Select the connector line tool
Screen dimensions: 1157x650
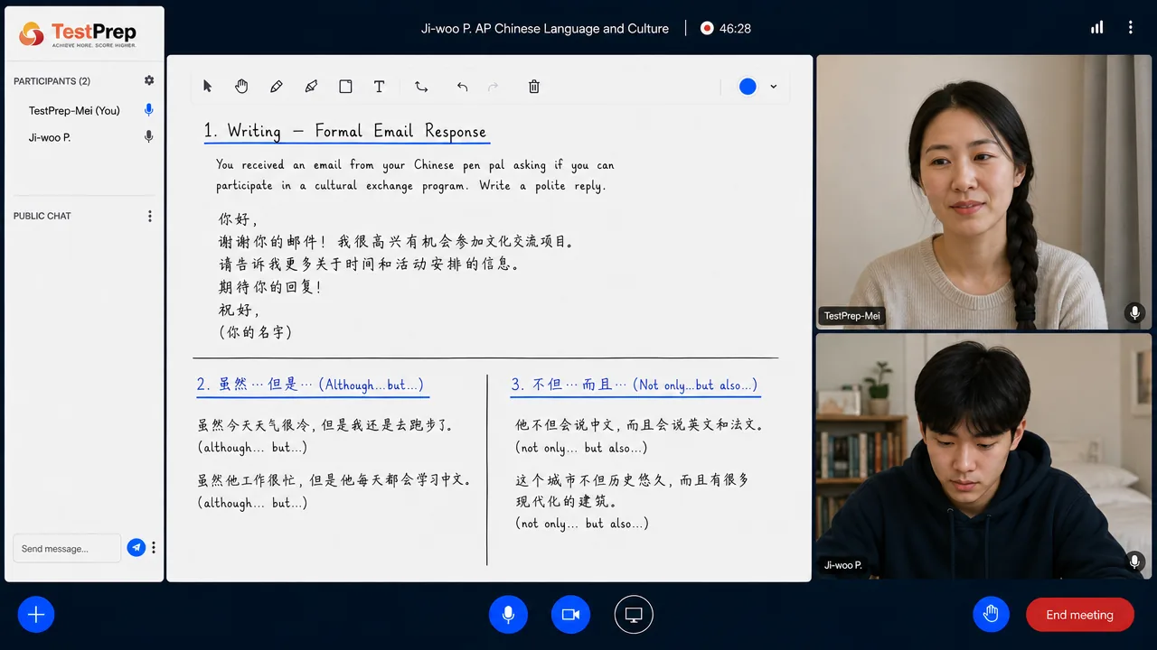tap(421, 87)
